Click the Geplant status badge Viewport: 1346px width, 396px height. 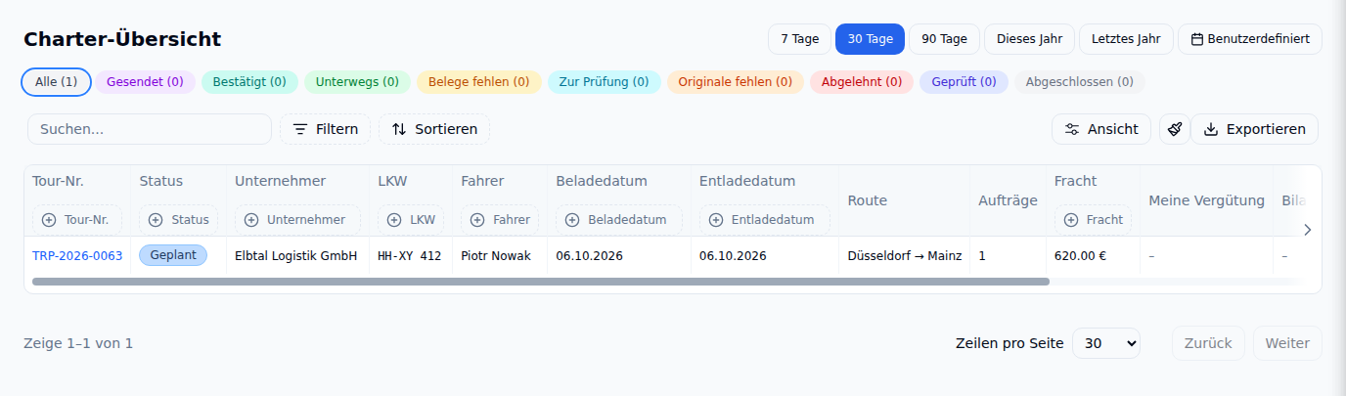click(x=173, y=255)
